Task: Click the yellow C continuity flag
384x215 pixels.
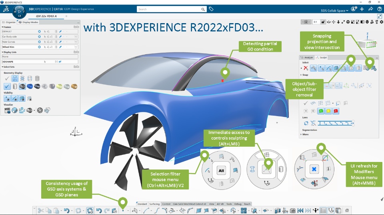Action: coord(328,111)
